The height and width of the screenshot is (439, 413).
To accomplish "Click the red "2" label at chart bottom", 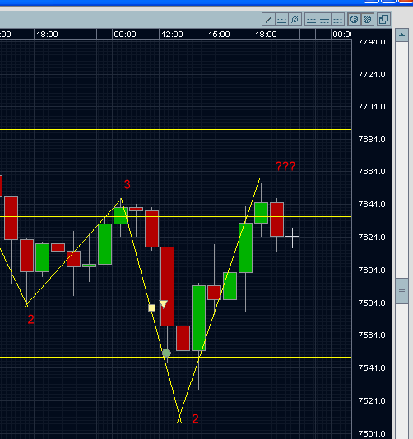I will pyautogui.click(x=195, y=418).
